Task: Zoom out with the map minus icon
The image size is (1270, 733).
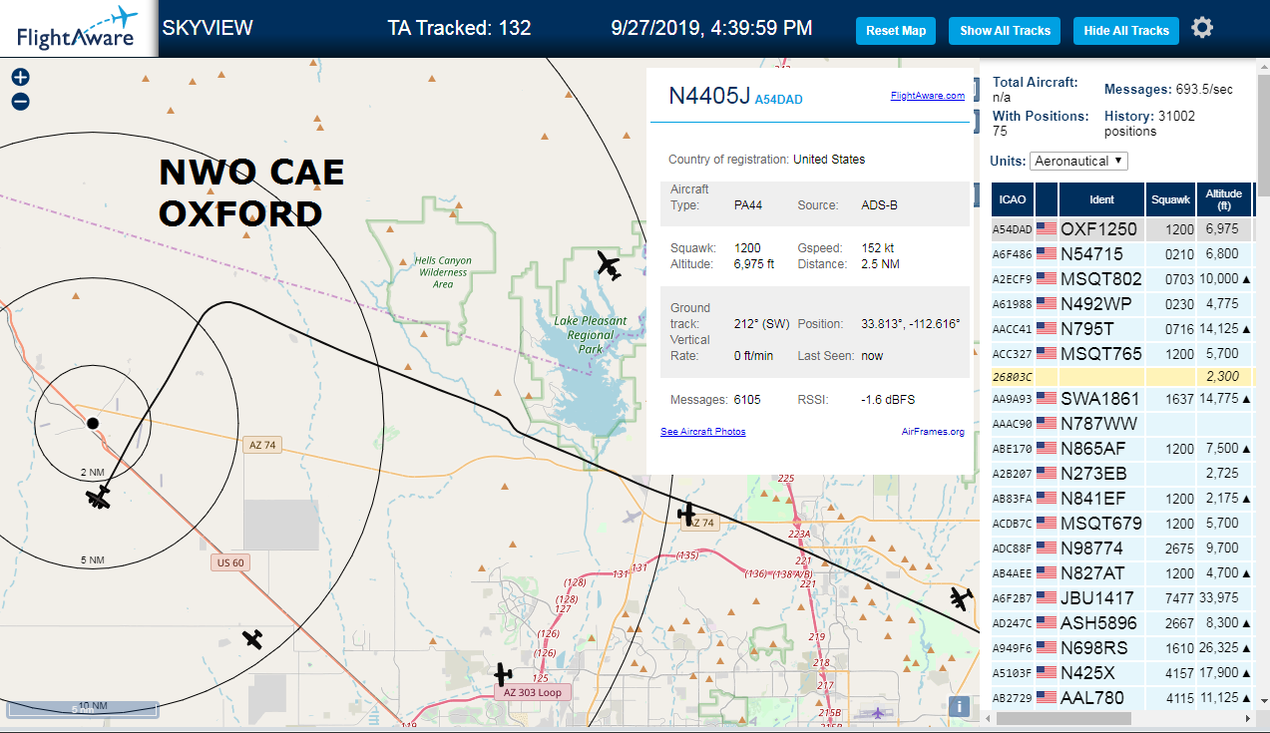Action: [x=20, y=101]
